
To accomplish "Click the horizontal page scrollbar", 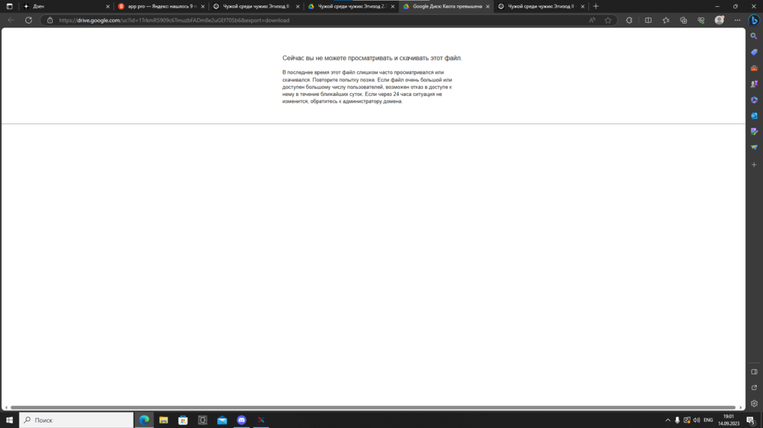I will coord(373,407).
